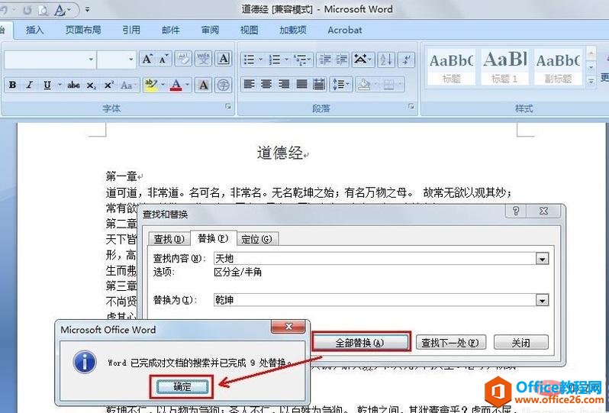Sort the selected text

click(386, 60)
